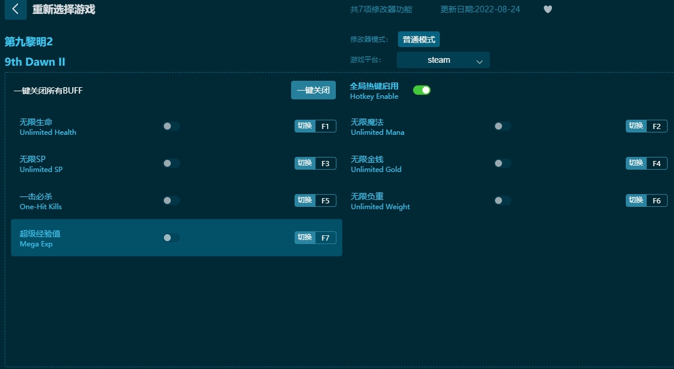Turn on Unlimited Weight switch
Image resolution: width=674 pixels, height=369 pixels.
pos(502,200)
